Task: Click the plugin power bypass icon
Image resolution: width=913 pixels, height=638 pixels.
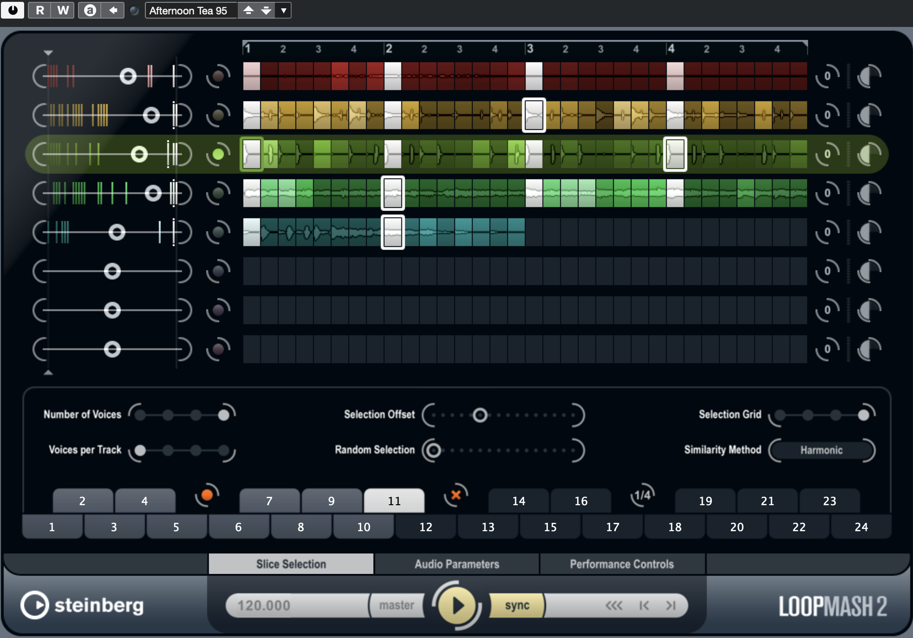Action: pyautogui.click(x=13, y=10)
